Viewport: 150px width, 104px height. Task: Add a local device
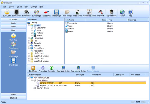(63, 69)
